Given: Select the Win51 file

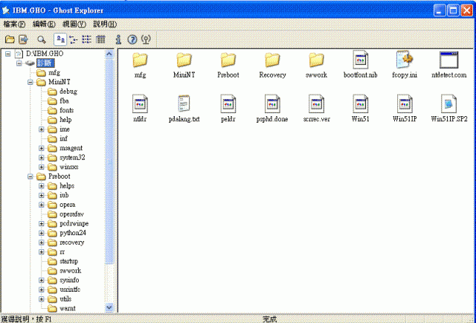Looking at the screenshot, I should (360, 109).
